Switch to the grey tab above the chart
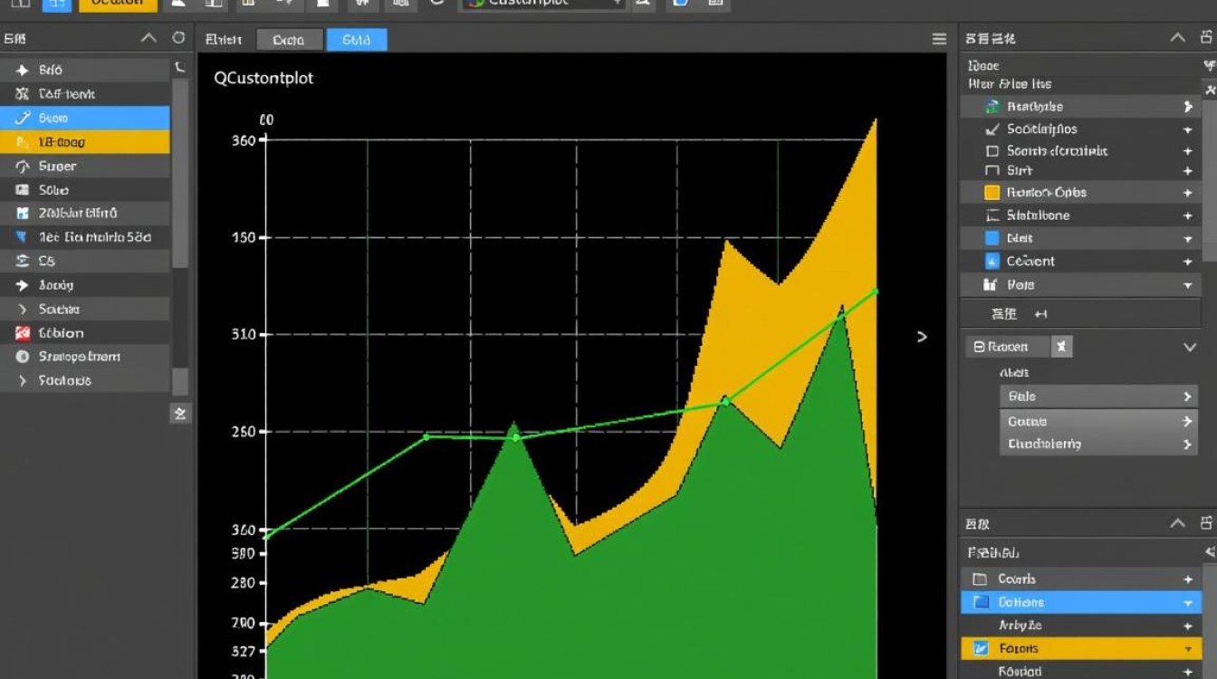1217x679 pixels. tap(289, 40)
